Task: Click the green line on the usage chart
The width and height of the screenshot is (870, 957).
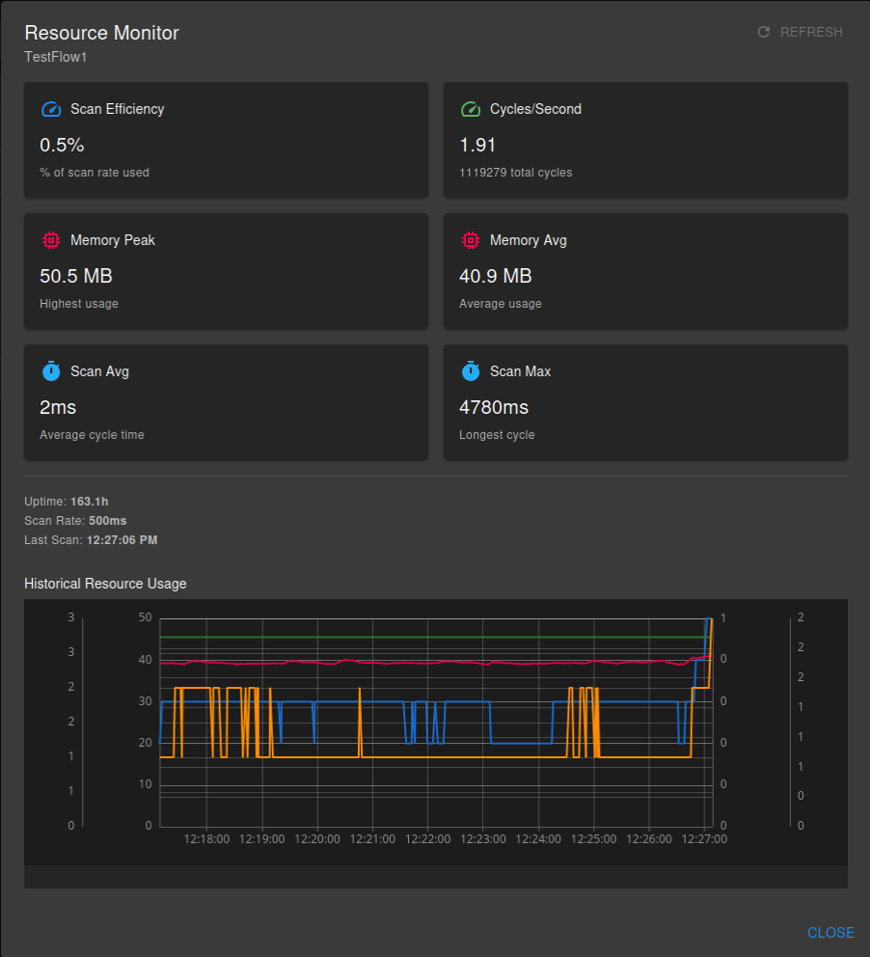Action: (434, 638)
